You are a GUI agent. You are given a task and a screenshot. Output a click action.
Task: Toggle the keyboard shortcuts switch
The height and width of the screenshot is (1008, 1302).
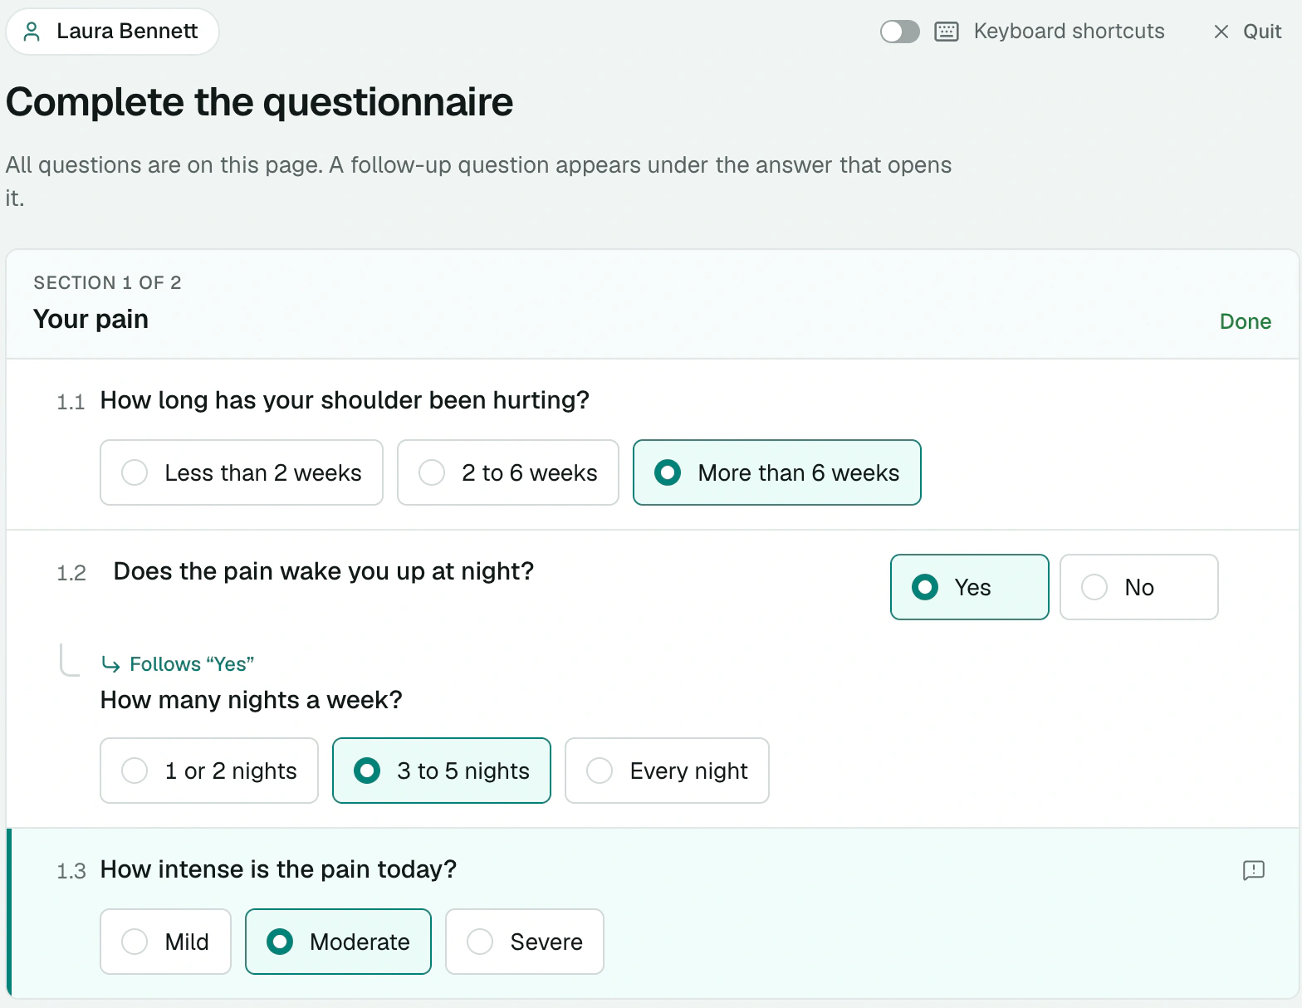(900, 32)
